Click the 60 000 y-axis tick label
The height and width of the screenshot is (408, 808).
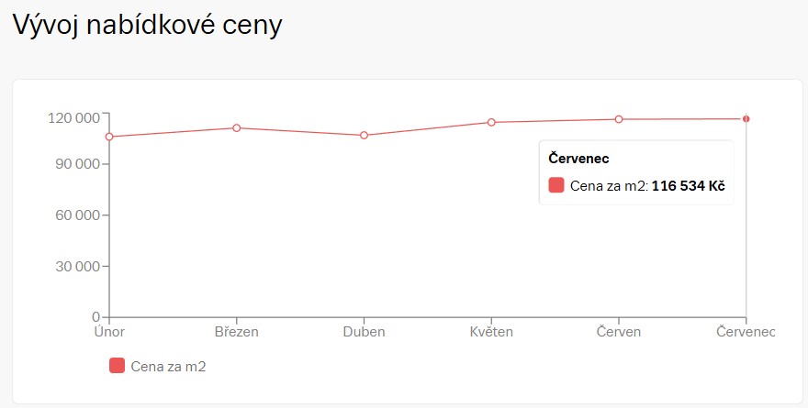coord(78,215)
